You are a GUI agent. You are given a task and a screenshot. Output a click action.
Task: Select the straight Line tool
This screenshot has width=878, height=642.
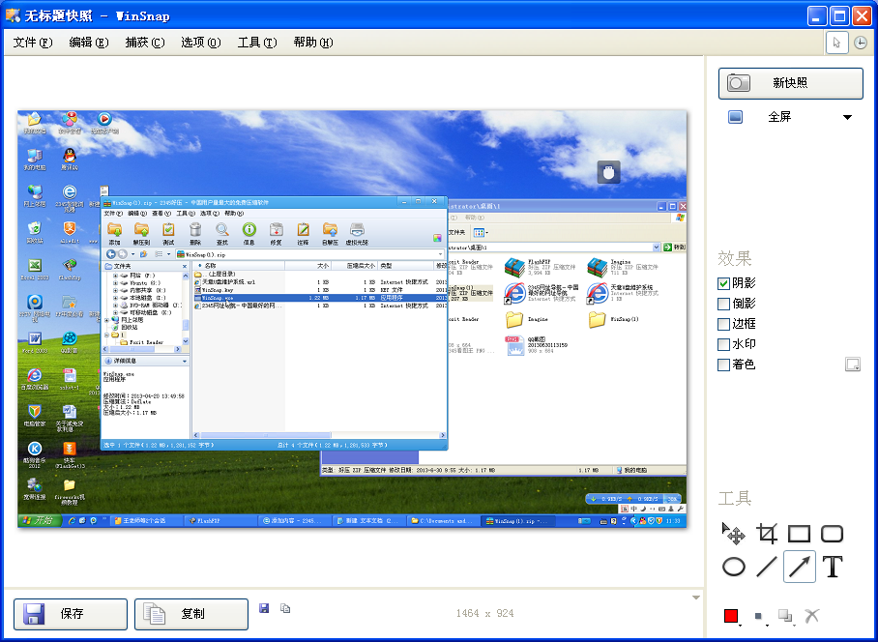pos(767,567)
